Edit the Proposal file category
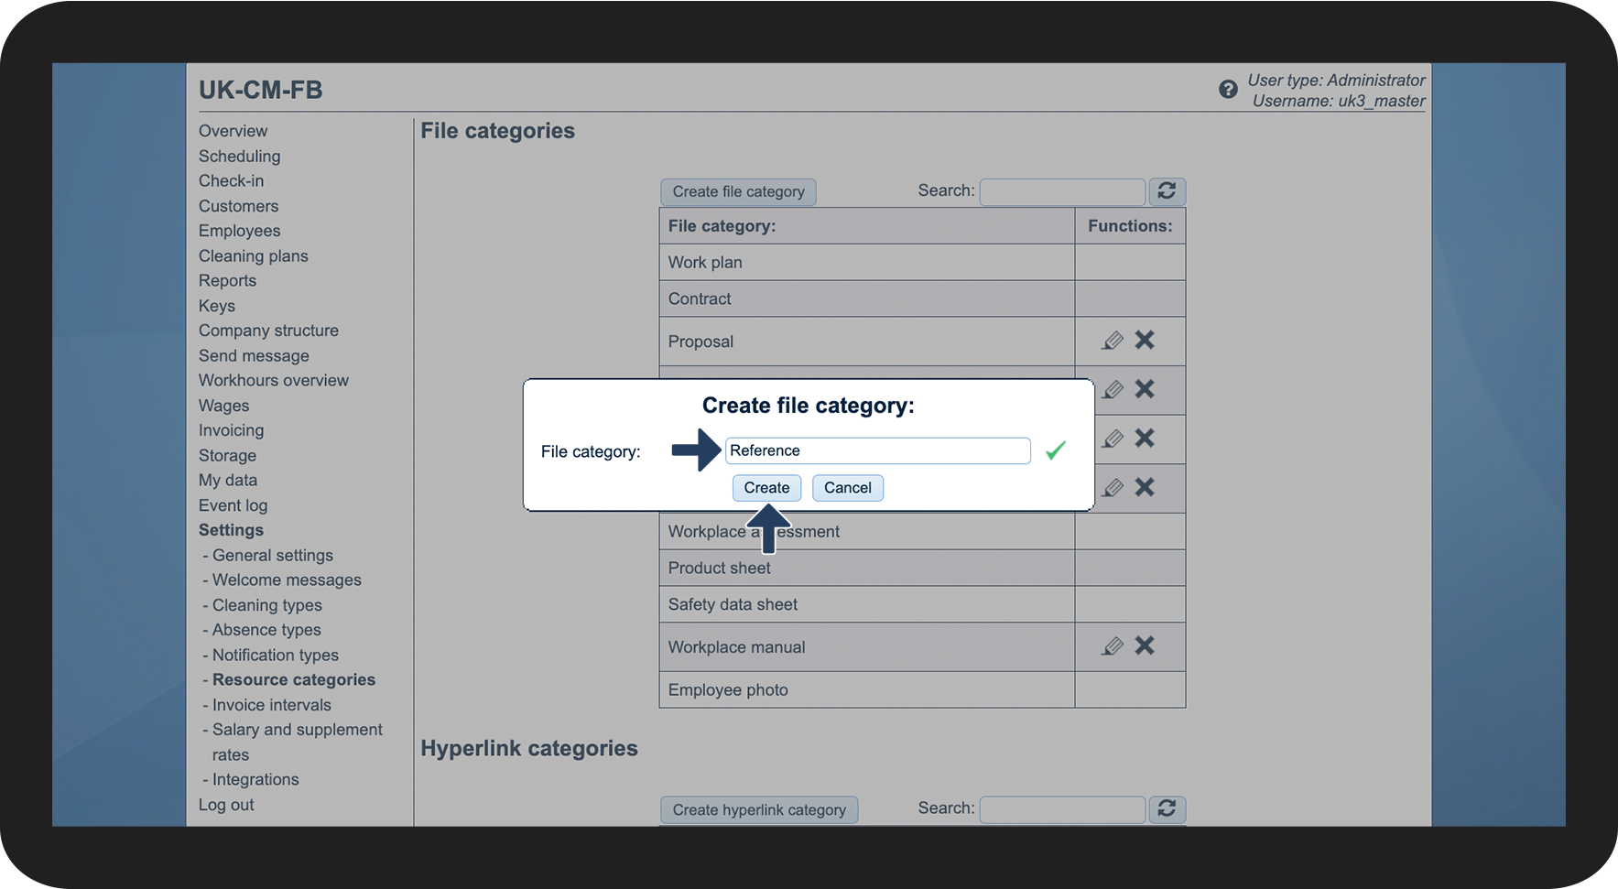 tap(1113, 341)
